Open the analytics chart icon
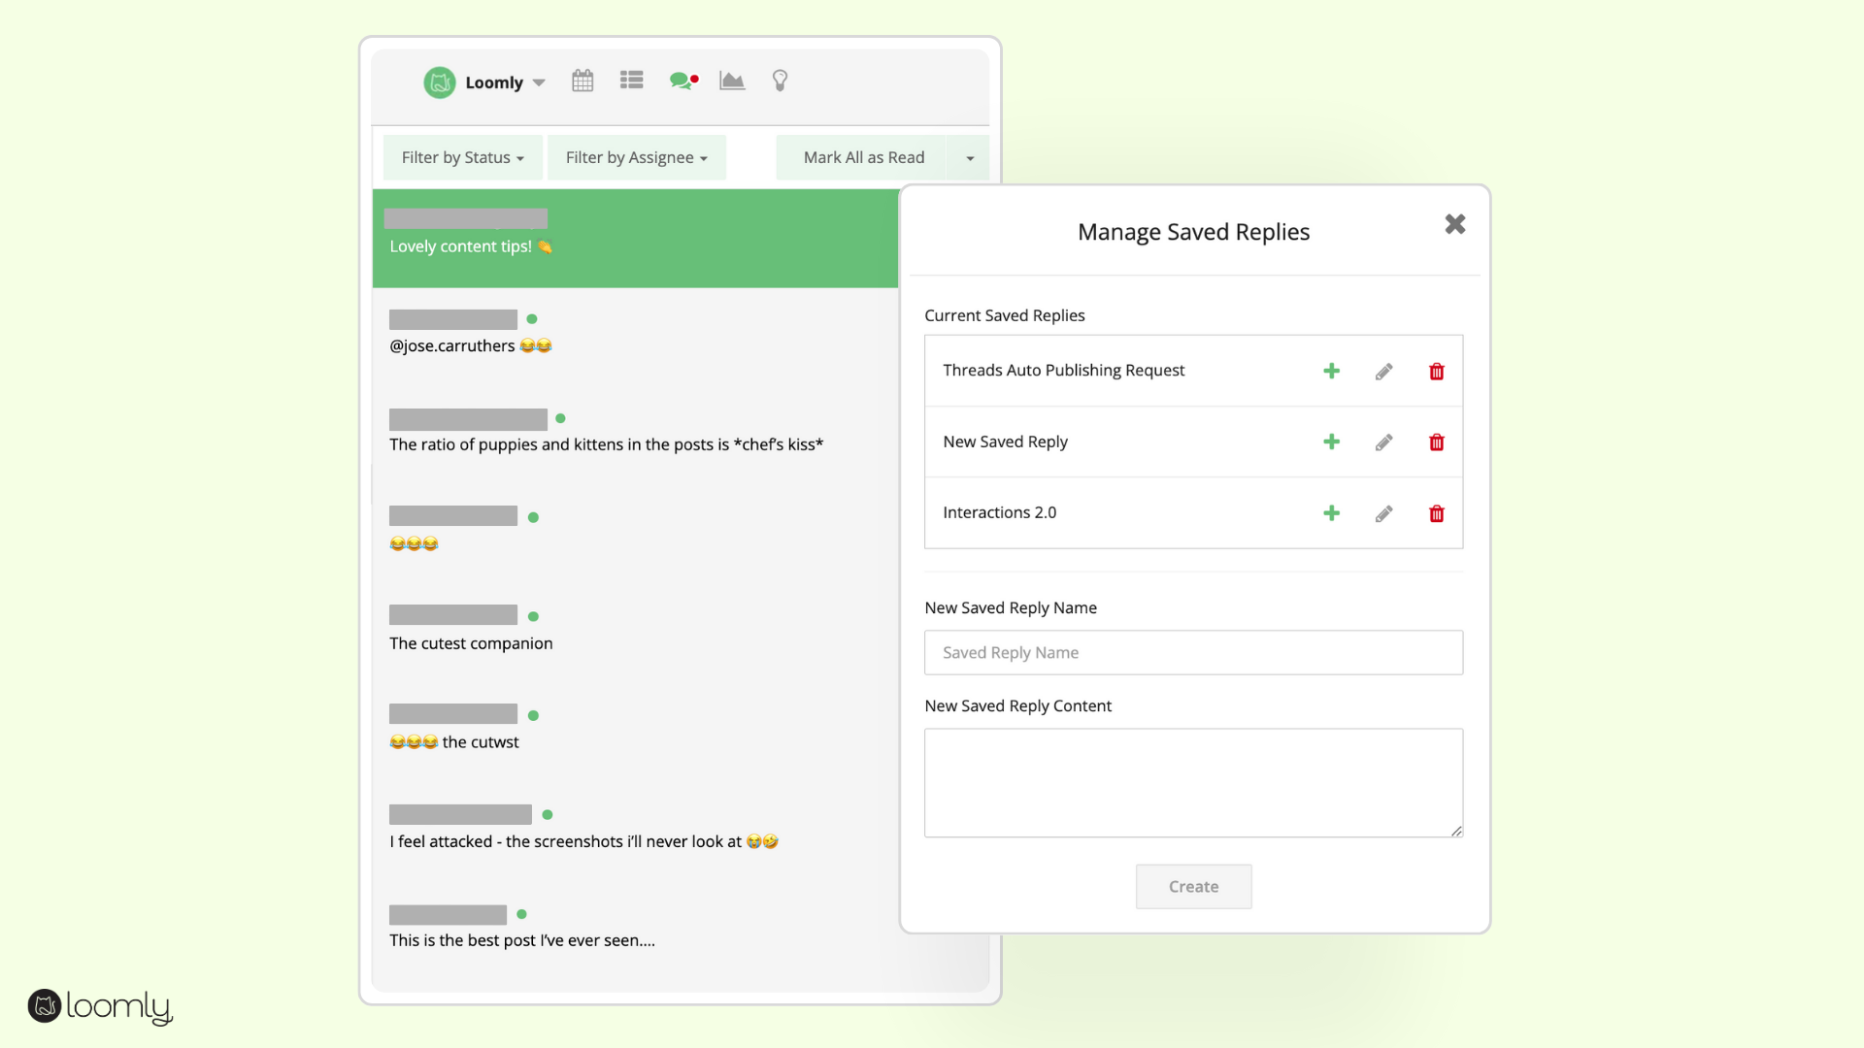 (731, 81)
